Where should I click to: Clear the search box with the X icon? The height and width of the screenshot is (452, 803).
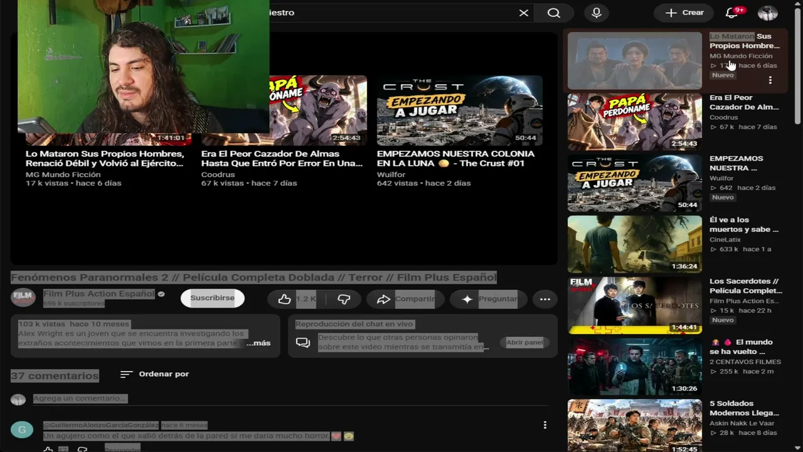(x=524, y=13)
